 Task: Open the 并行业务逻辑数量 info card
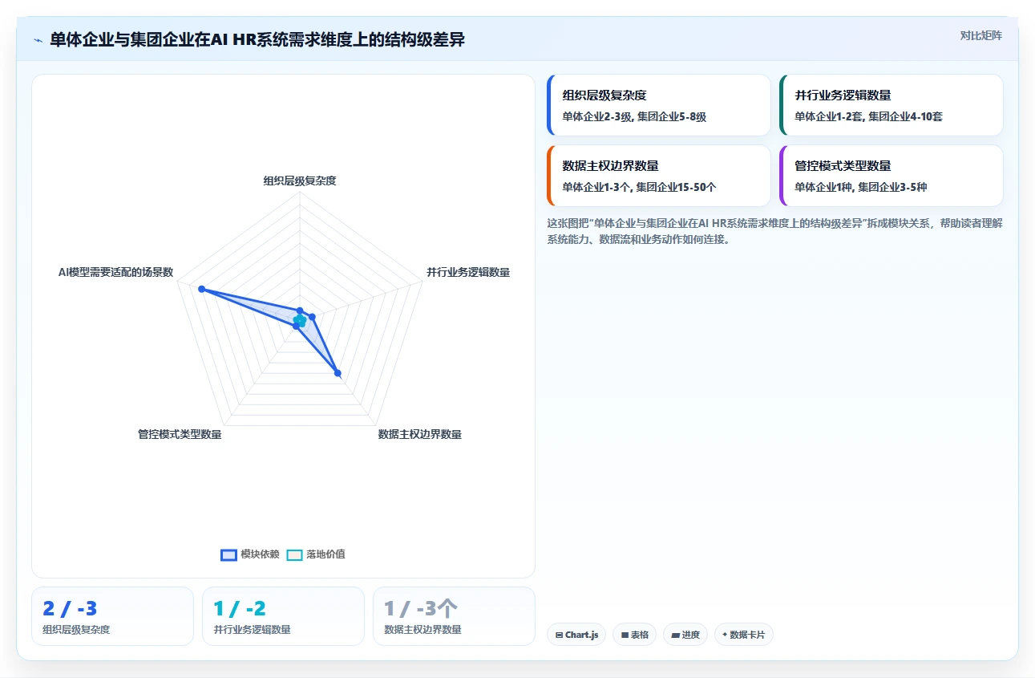coord(891,105)
